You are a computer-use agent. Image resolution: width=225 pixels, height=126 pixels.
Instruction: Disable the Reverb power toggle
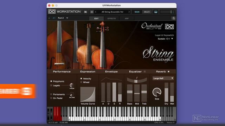point(169,71)
